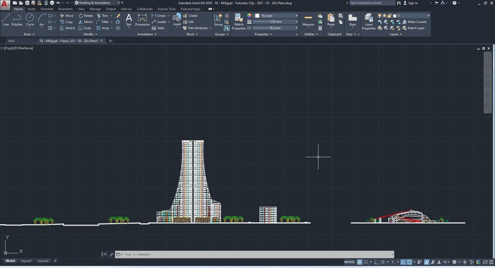
Task: Switch to the Layout1 tab
Action: (26, 261)
